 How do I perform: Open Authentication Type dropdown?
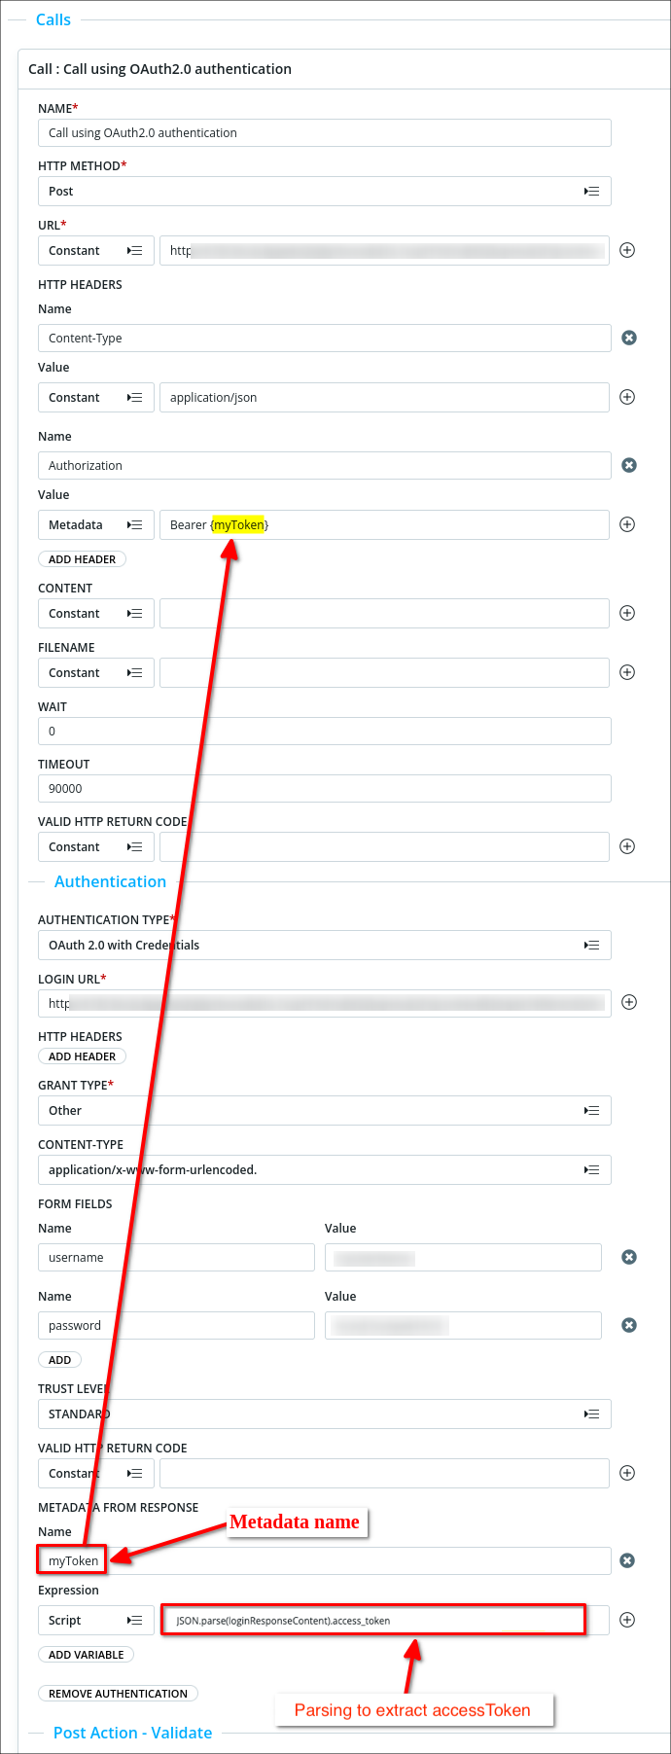[324, 945]
